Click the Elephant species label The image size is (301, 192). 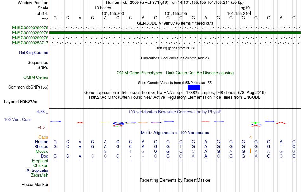point(40,161)
